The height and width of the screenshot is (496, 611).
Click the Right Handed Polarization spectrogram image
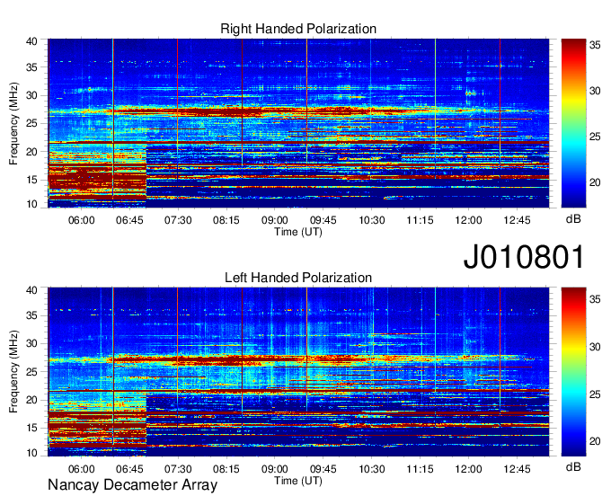click(298, 123)
